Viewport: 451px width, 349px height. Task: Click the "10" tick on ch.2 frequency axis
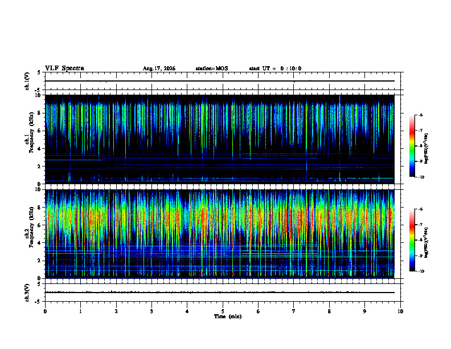click(38, 189)
